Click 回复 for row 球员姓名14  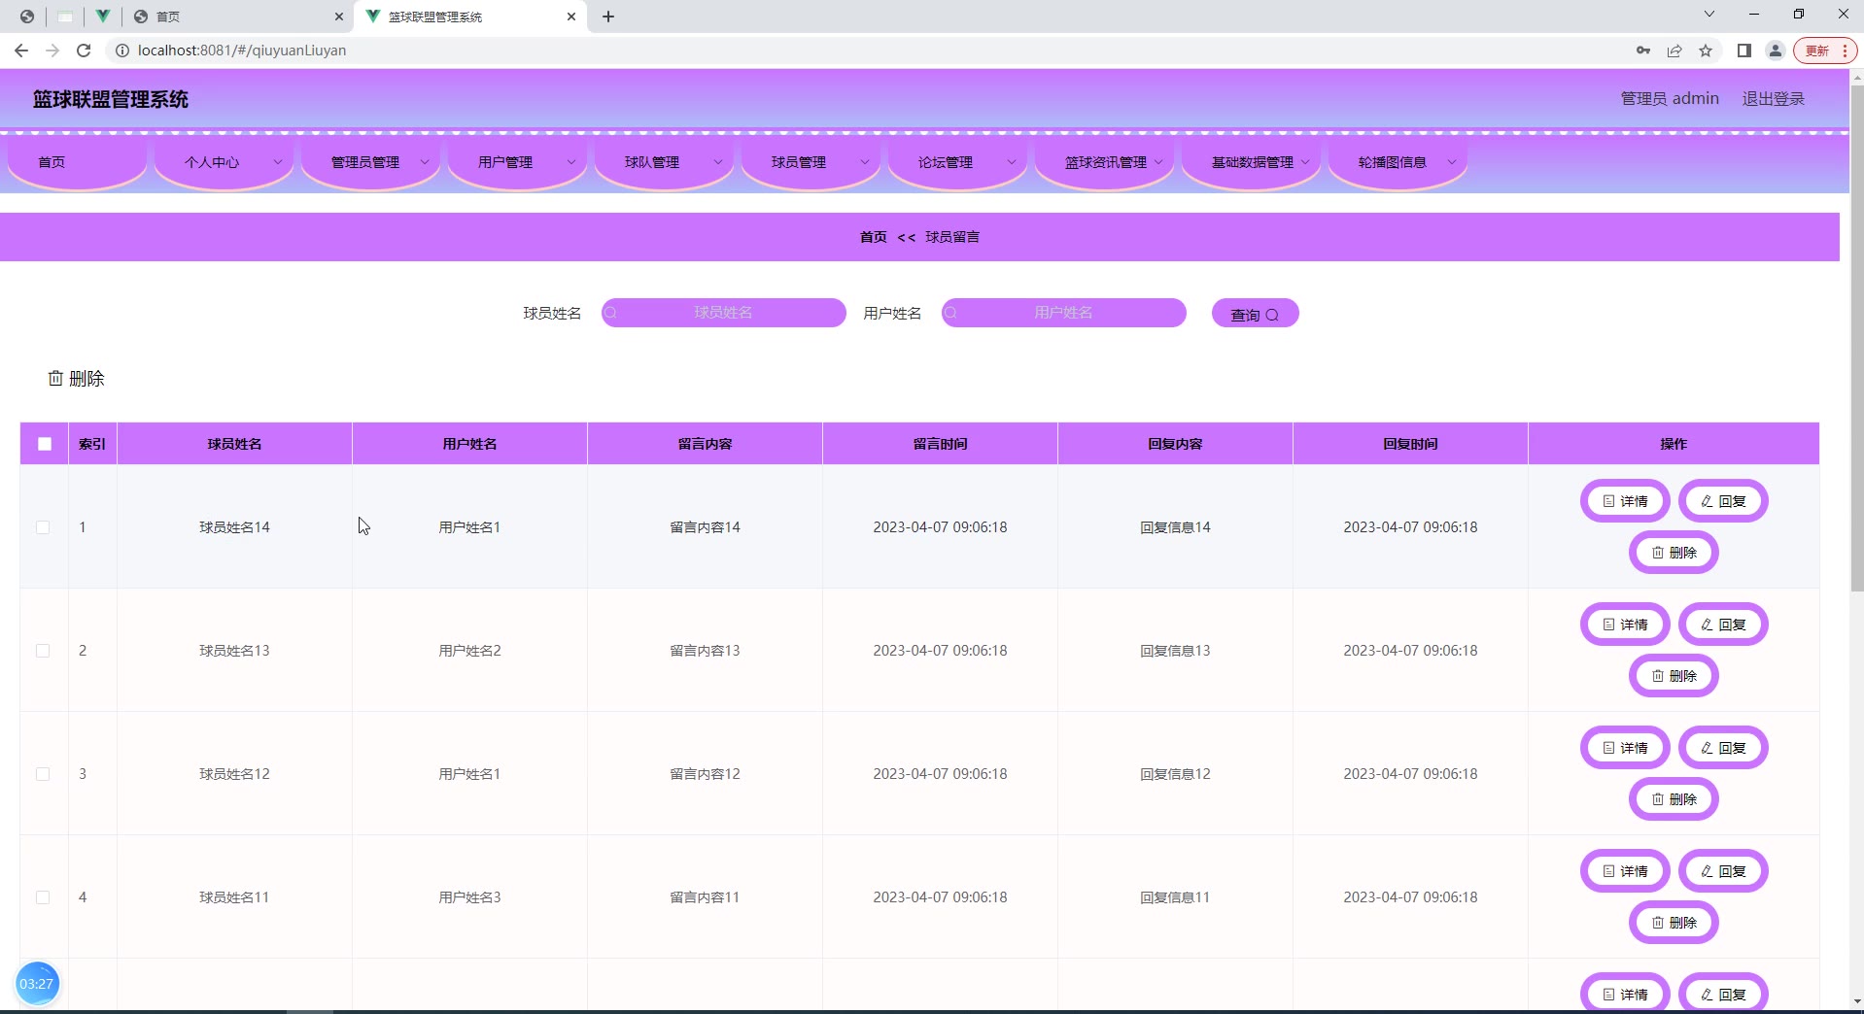click(1723, 501)
